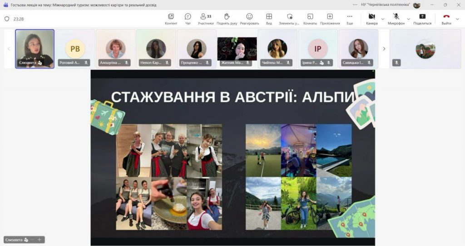Viewport: 465px width, 246px height.
Task: Open the Реагировать reactions menu
Action: coord(249,19)
